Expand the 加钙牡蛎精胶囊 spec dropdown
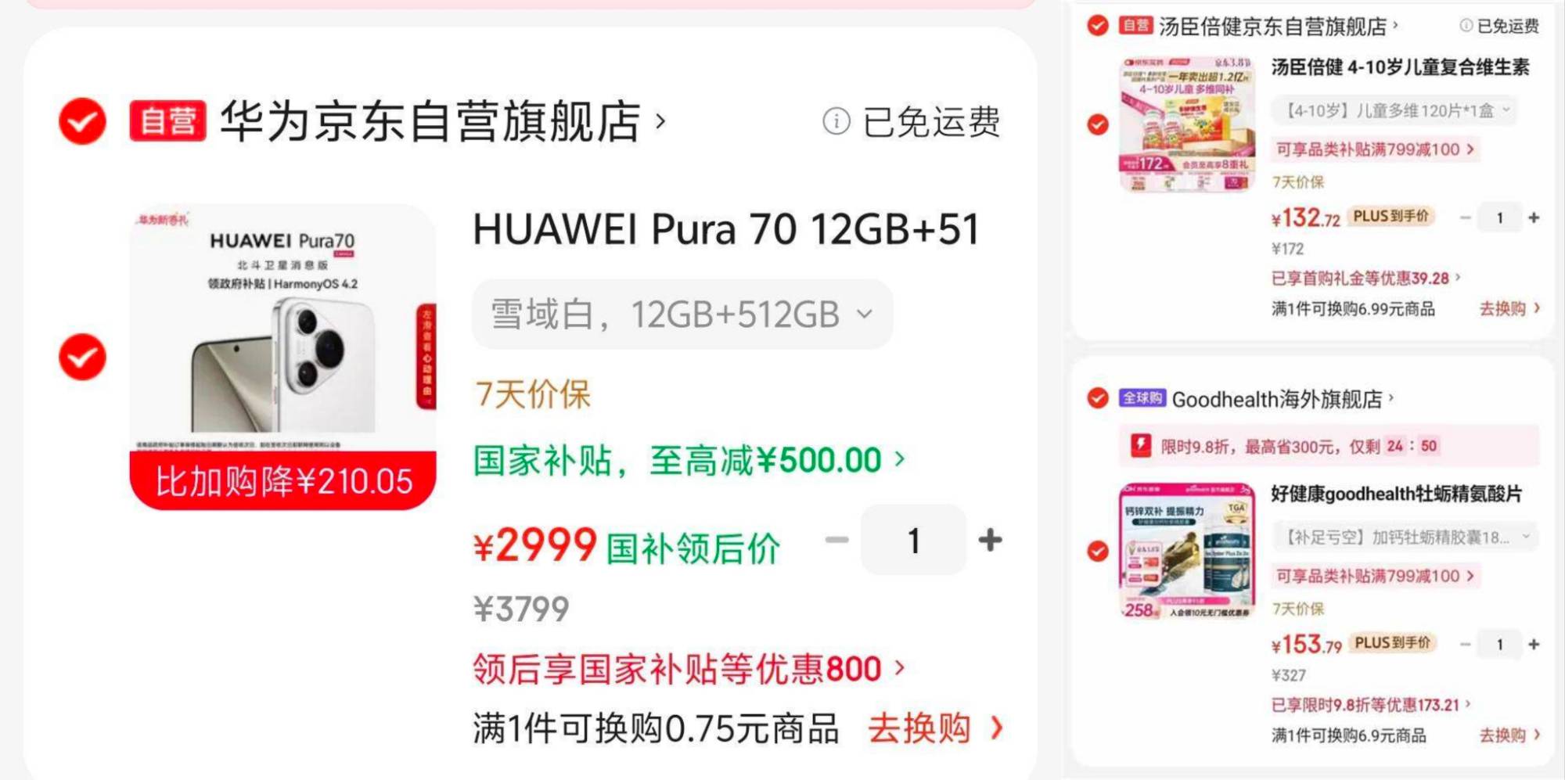The image size is (1565, 780). 1405,537
